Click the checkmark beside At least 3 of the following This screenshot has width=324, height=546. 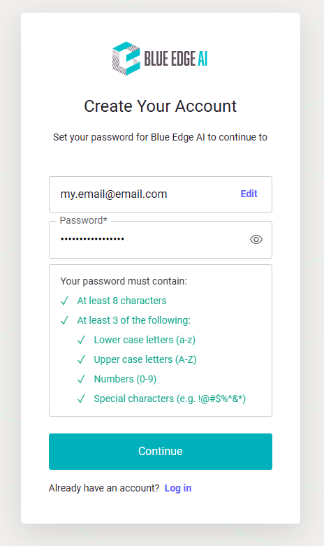[x=65, y=320]
